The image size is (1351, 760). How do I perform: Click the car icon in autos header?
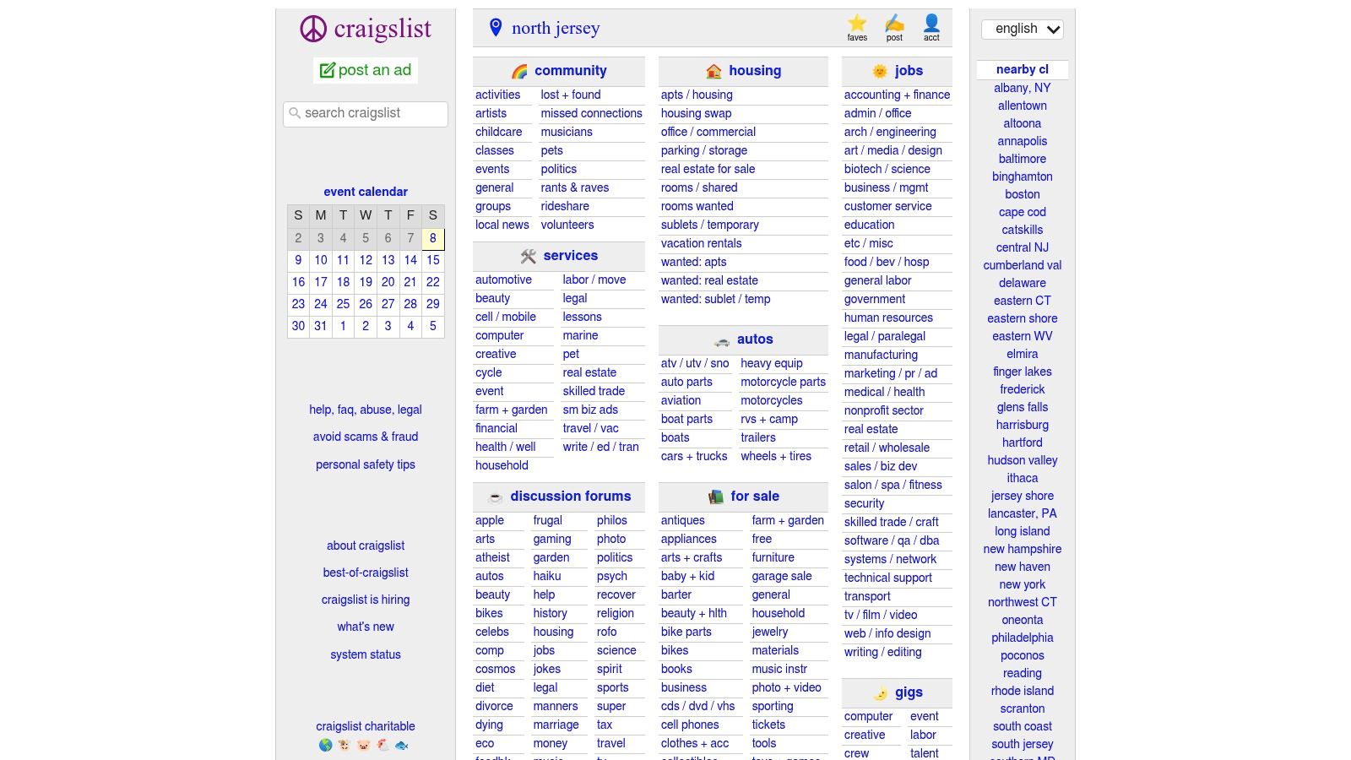tap(722, 340)
